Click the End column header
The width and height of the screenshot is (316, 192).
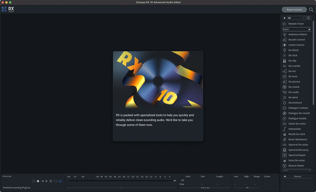pos(203,177)
